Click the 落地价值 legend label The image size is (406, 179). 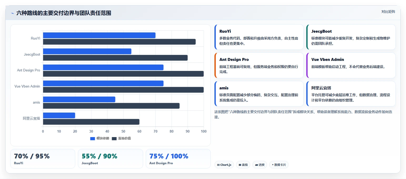coord(124,138)
